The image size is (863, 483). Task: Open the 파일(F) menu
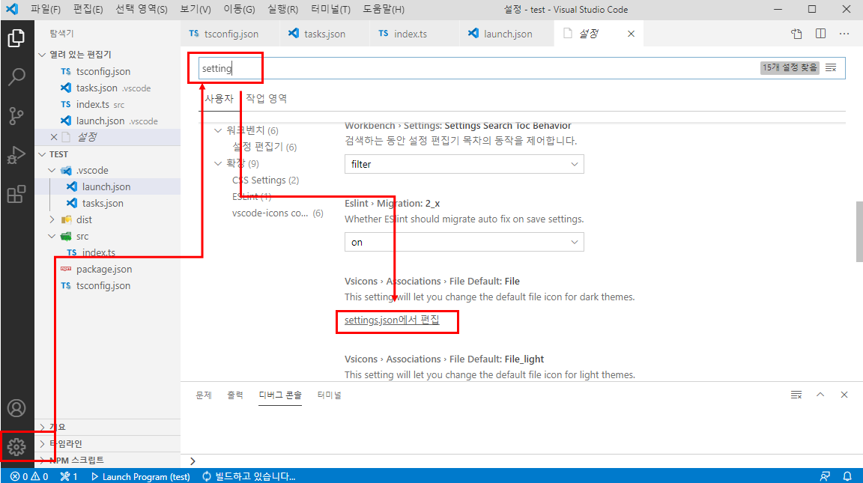click(x=45, y=9)
